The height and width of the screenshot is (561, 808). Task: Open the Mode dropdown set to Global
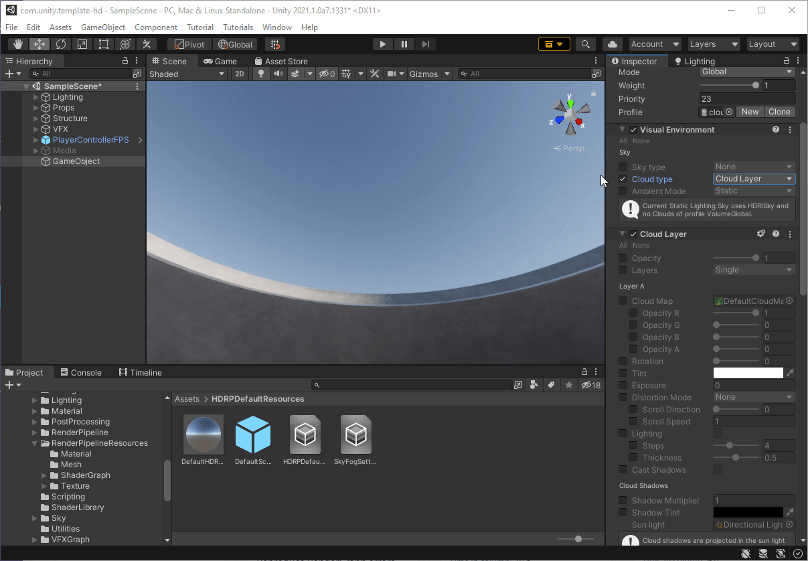coord(747,72)
